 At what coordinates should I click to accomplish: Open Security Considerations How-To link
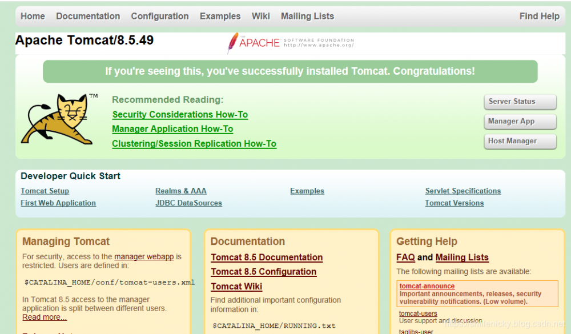coord(180,114)
